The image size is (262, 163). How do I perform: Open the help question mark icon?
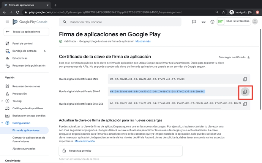pos(212,22)
